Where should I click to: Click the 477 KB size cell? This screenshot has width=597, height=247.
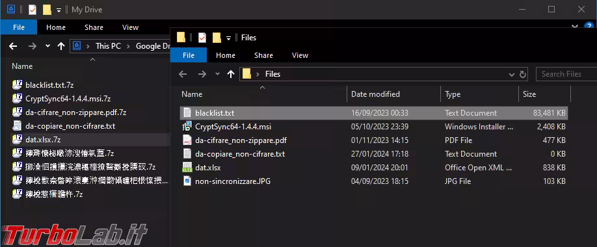coord(554,140)
